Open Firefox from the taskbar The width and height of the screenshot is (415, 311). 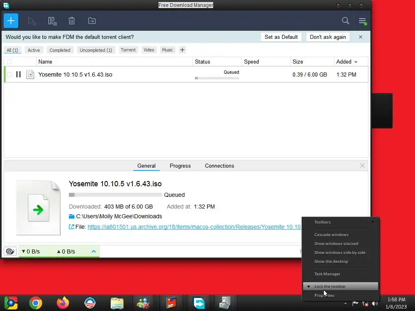coord(63,303)
